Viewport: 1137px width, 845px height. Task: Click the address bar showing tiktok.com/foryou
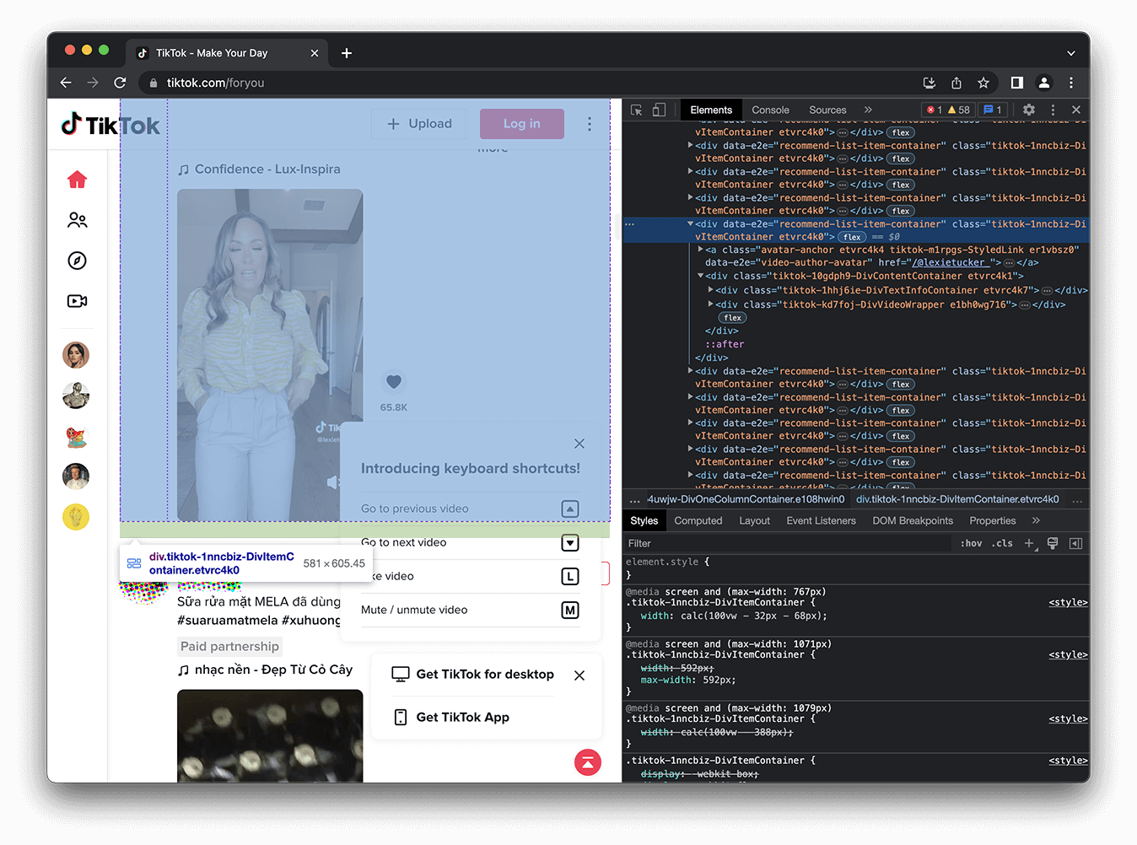531,83
